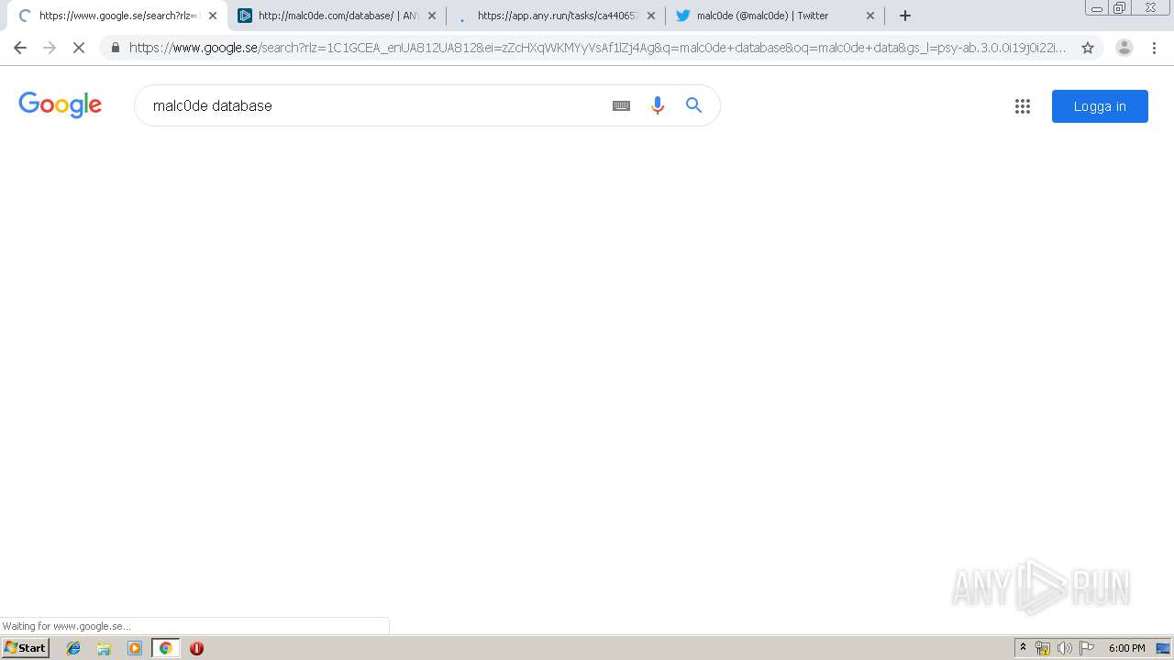Open the Windows Start menu
Image resolution: width=1174 pixels, height=660 pixels.
(x=25, y=648)
